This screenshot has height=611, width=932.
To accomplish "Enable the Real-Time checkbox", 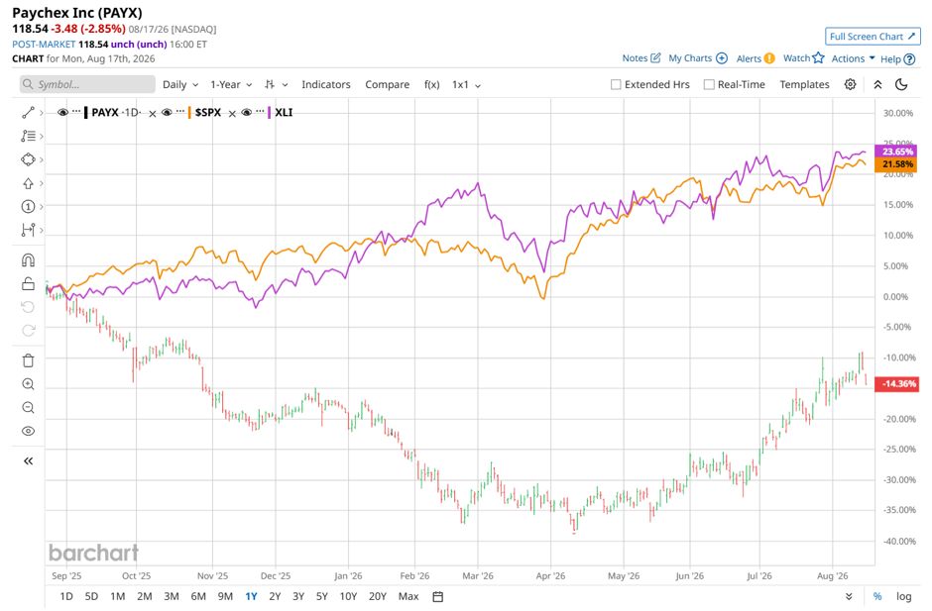I will point(709,84).
